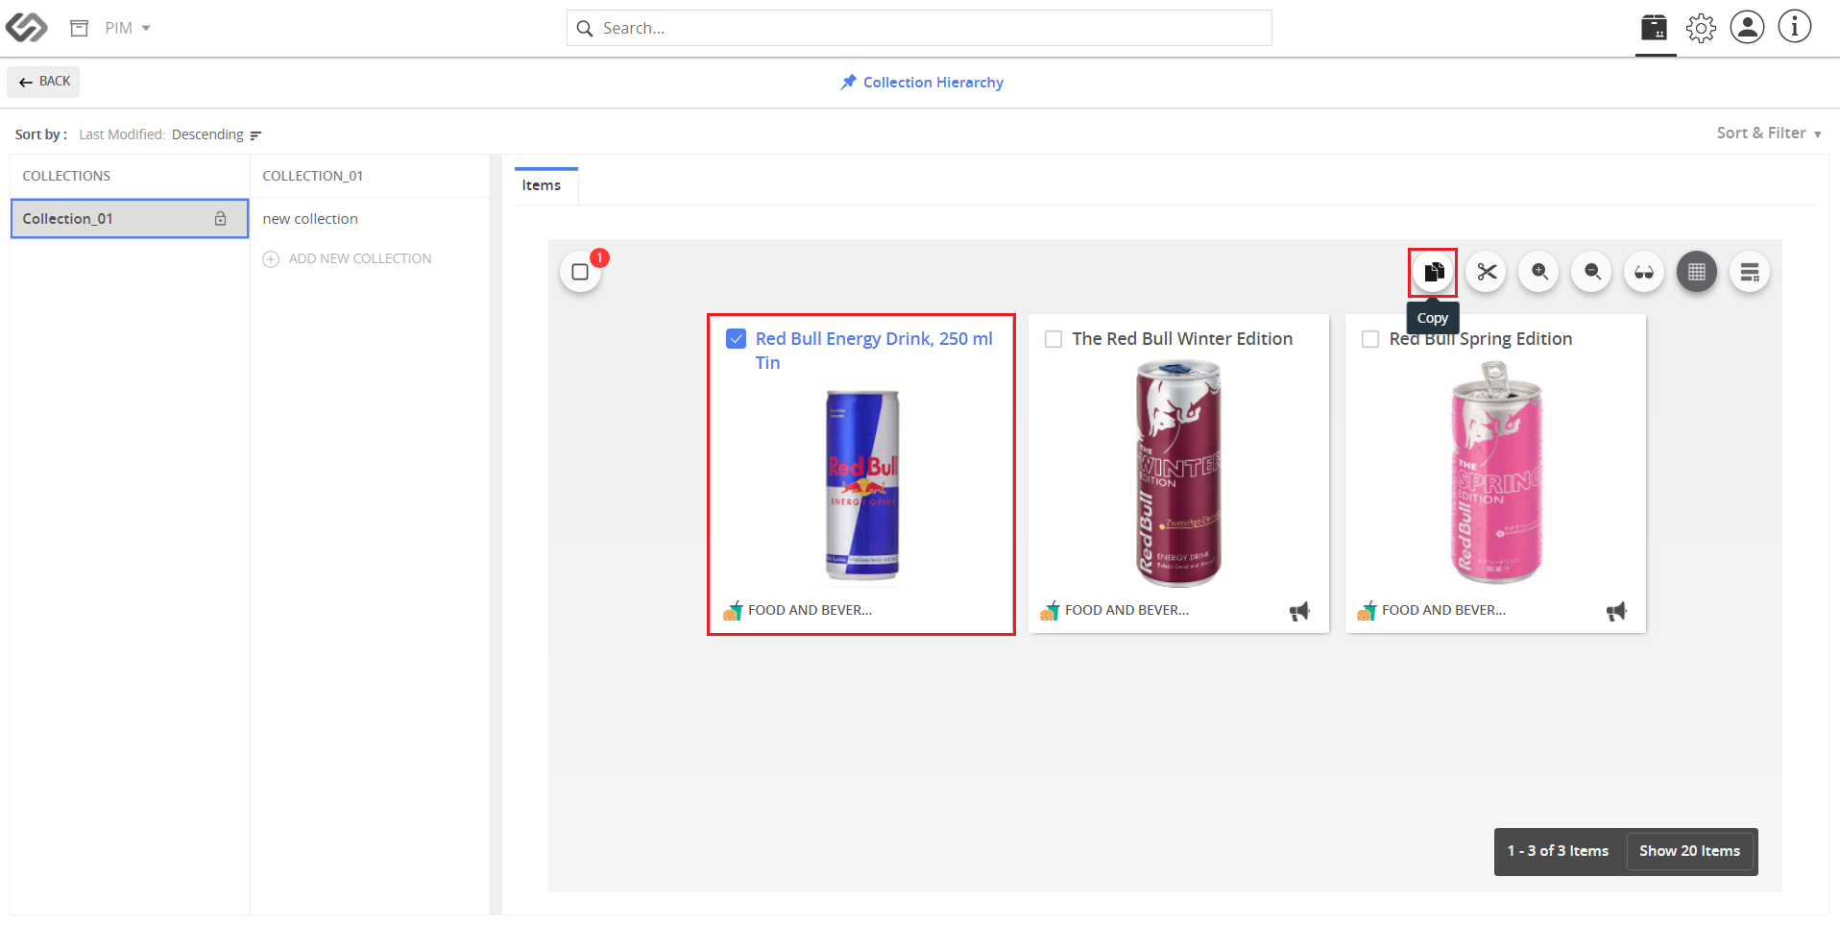1840x926 pixels.
Task: Switch to grid view
Action: click(x=1697, y=272)
